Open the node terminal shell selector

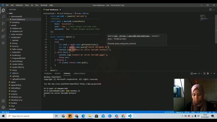[194, 74]
